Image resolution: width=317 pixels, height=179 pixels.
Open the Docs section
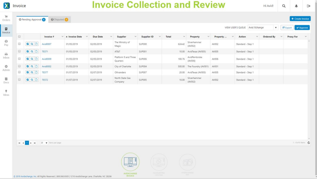[6, 80]
